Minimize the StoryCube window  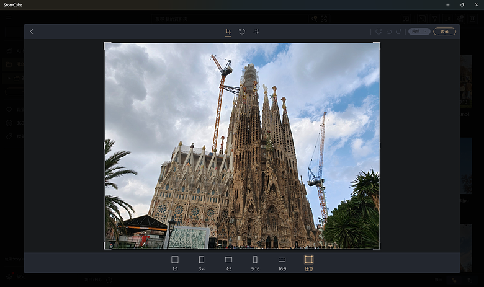pos(448,4)
